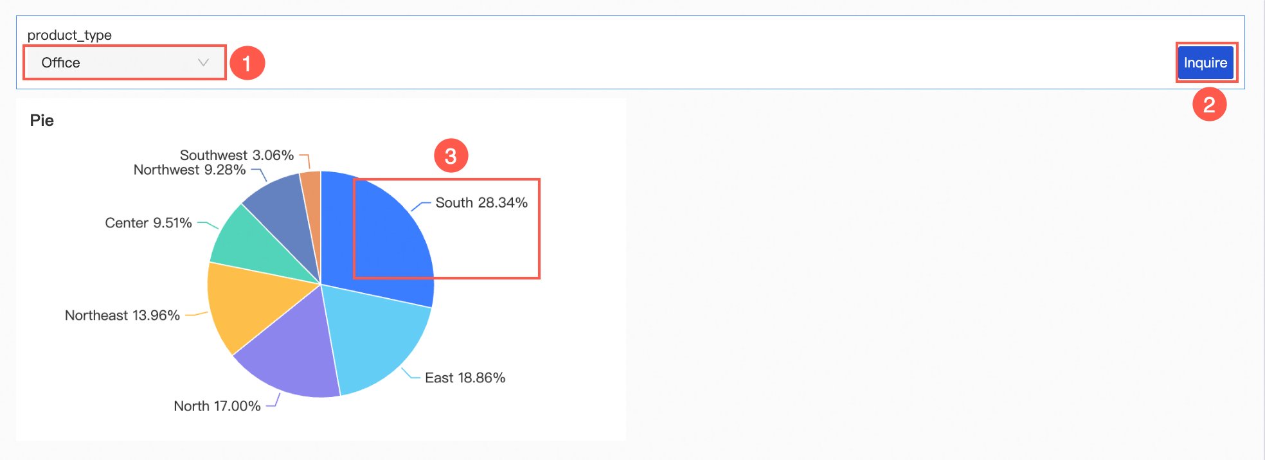Click the Pie chart title
This screenshot has width=1265, height=460.
pos(42,120)
